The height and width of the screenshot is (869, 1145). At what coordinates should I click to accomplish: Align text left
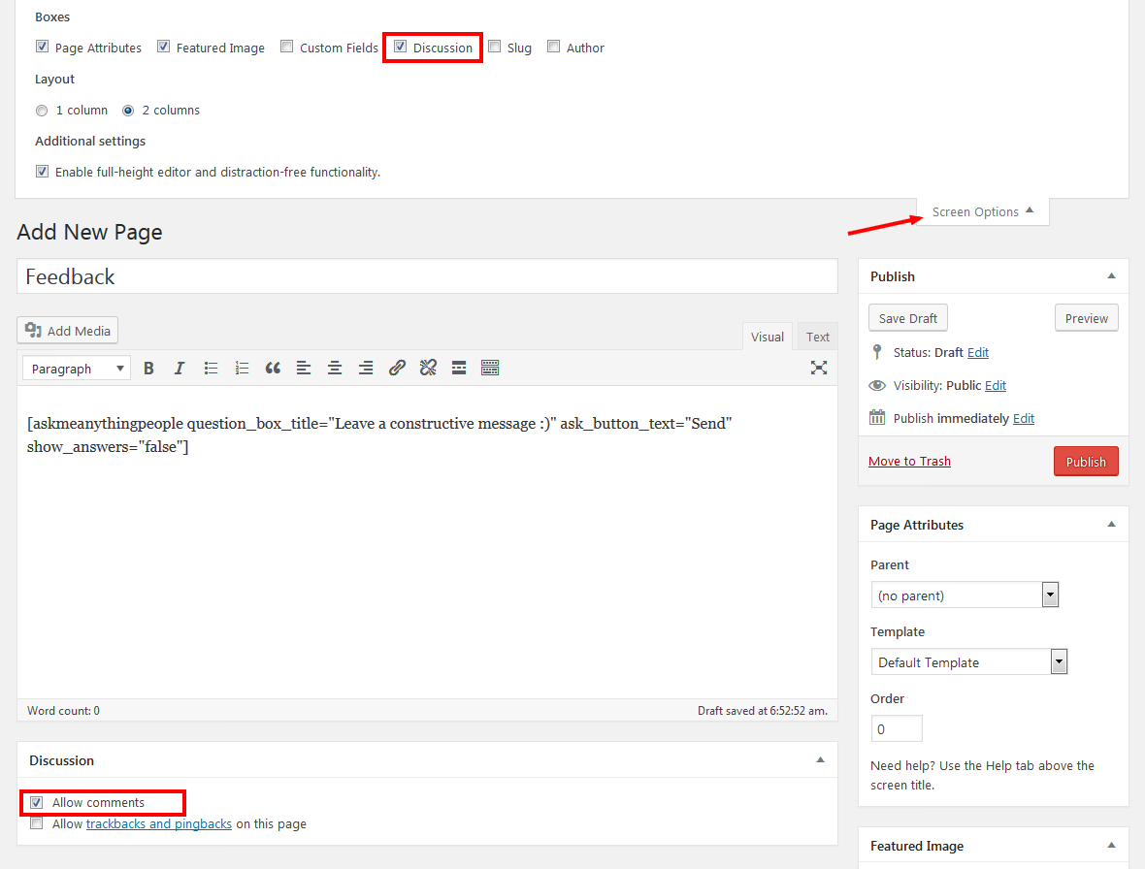tap(304, 369)
